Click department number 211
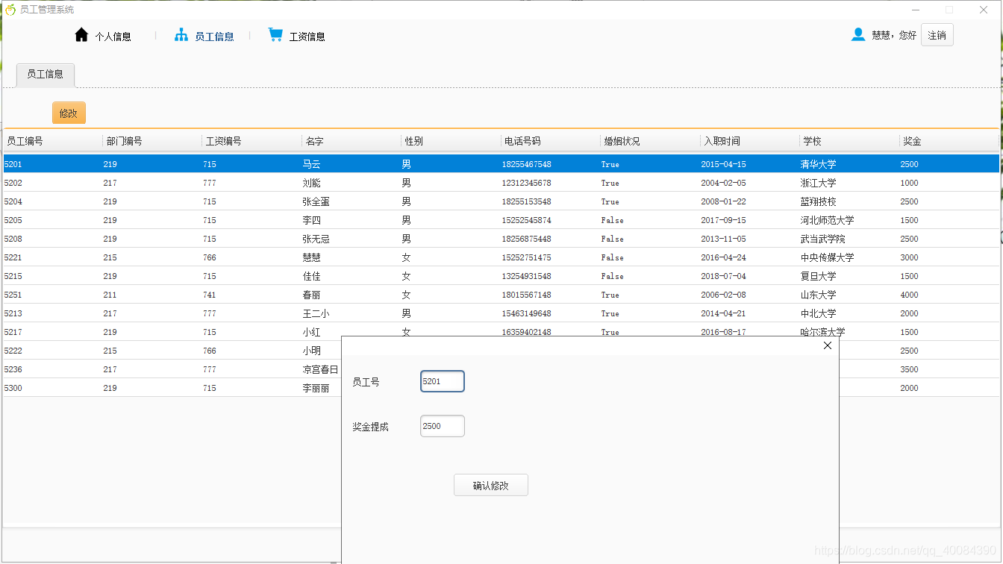Screen dimensions: 1003x564 click(110, 295)
